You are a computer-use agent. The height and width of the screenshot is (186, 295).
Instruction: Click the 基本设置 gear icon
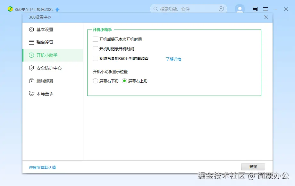[31, 30]
